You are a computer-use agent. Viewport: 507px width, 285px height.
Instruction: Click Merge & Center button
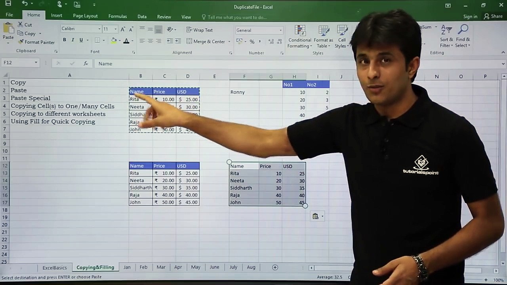206,42
